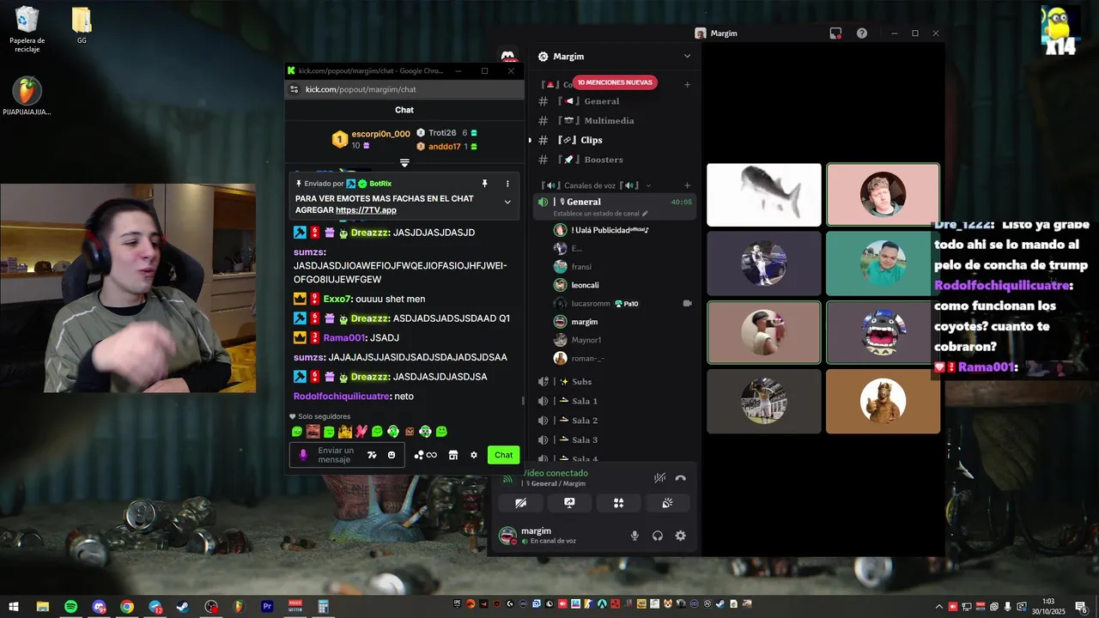Toggle noise suppression in Discord voice panel
This screenshot has width=1099, height=618.
click(659, 478)
